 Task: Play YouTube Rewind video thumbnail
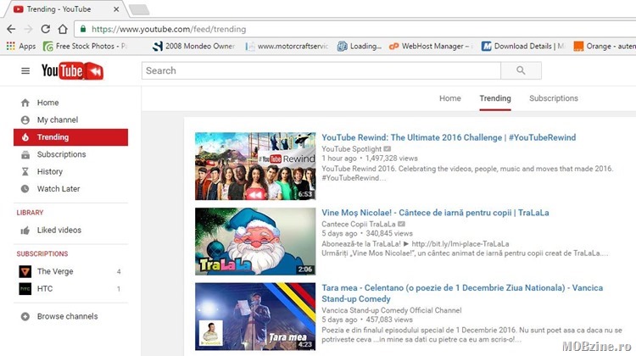255,166
